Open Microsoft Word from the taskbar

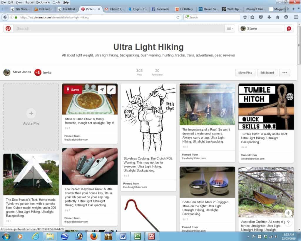123,236
